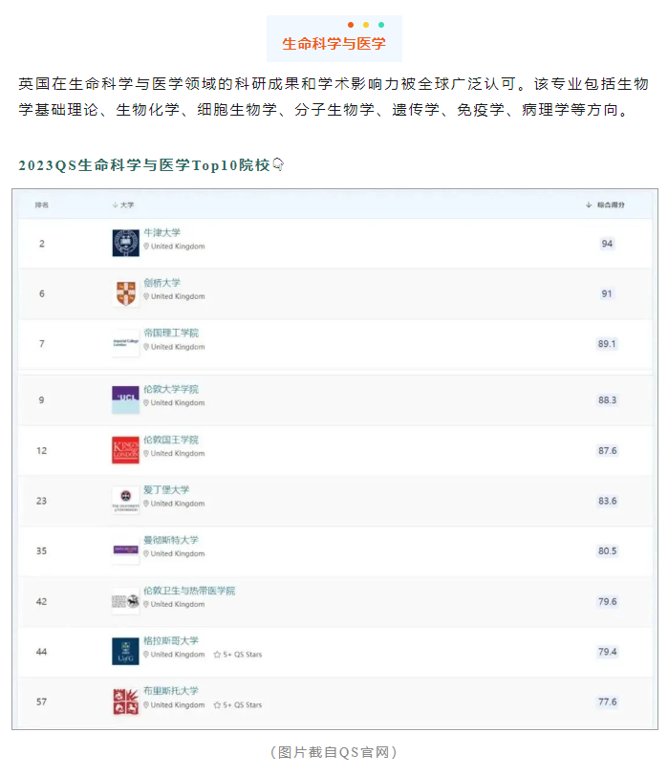Click the University of Manchester logo
This screenshot has width=668, height=776.
point(126,550)
